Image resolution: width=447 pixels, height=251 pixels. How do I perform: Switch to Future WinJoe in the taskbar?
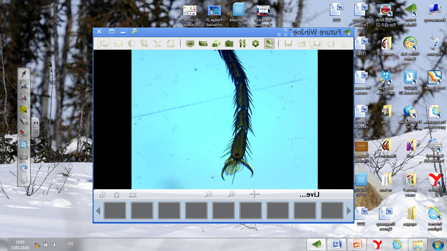[316, 244]
